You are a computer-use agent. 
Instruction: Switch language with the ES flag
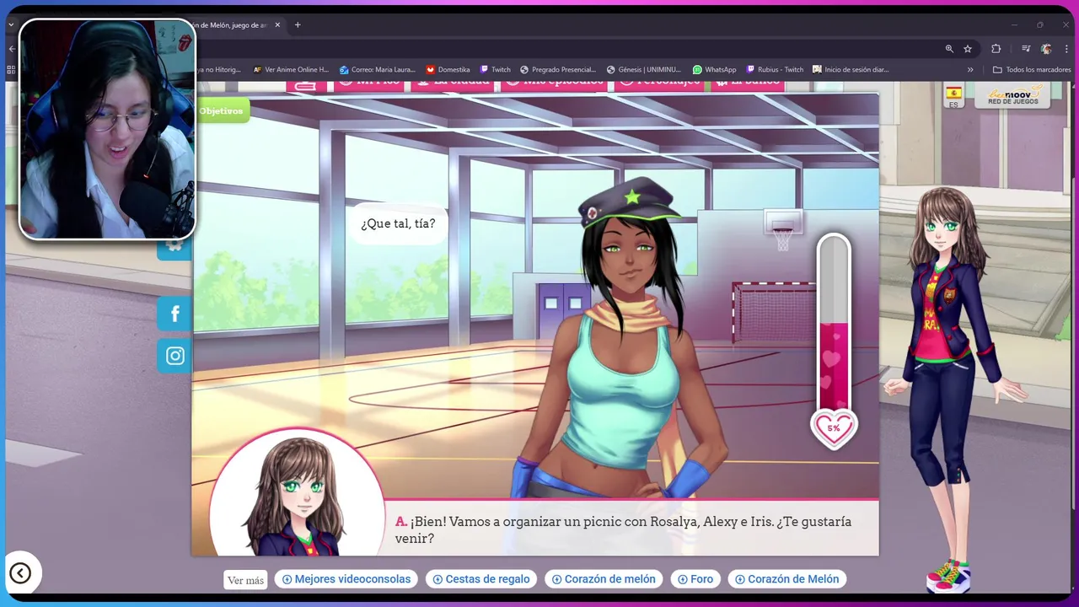tap(953, 96)
